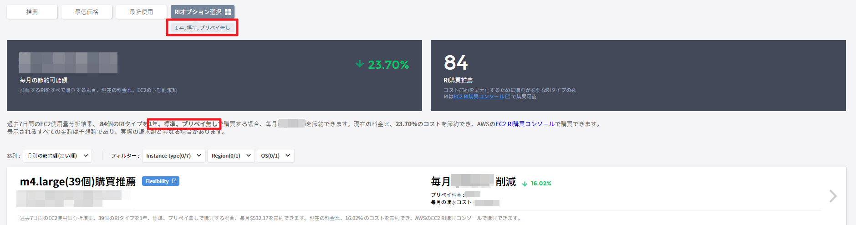856x225 pixels.
Task: Click the Flexibility badge
Action: [157, 181]
